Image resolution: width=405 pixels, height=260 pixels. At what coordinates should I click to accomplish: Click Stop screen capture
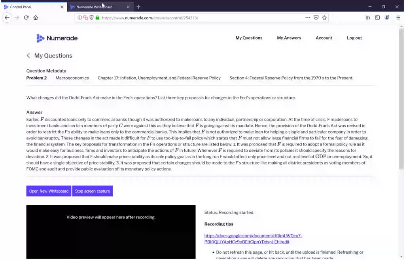(x=92, y=191)
